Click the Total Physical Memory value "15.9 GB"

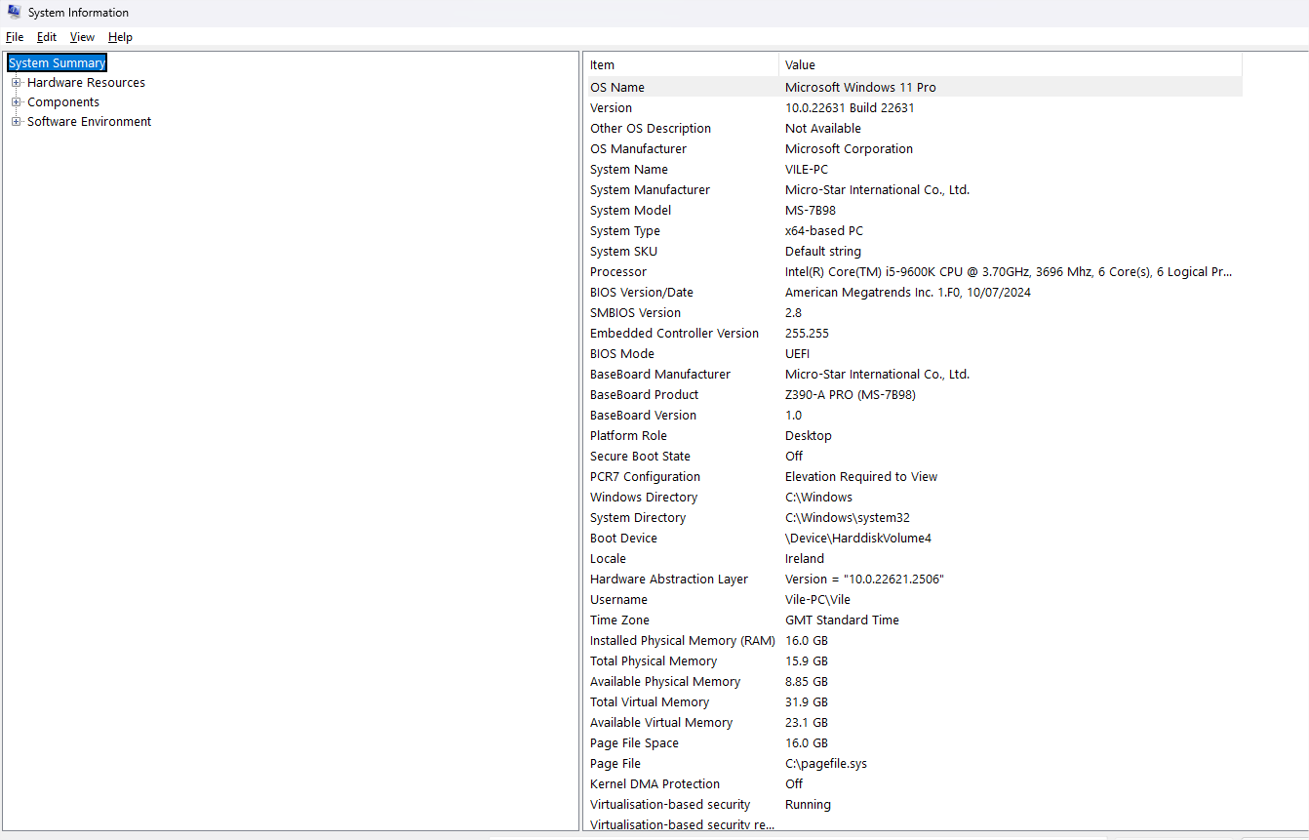coord(807,661)
